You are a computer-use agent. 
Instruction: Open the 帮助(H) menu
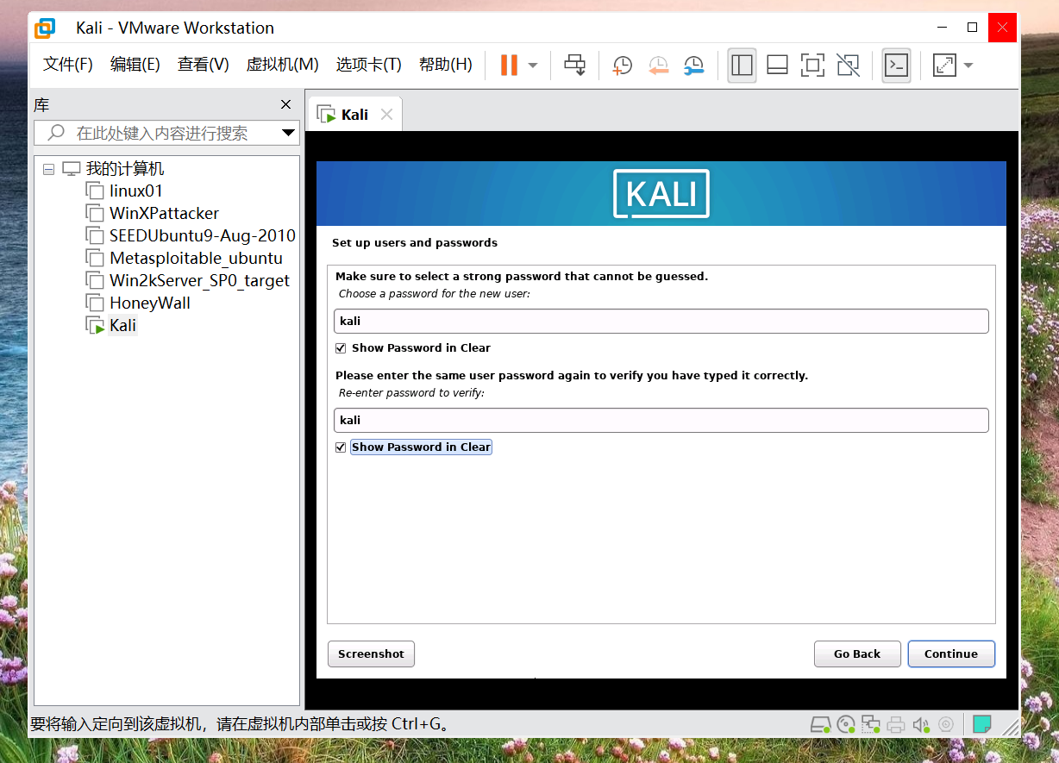(445, 65)
